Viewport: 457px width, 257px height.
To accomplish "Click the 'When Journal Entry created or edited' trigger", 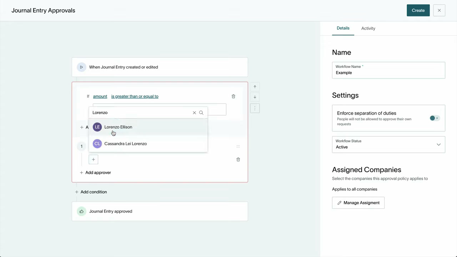I will point(160,67).
